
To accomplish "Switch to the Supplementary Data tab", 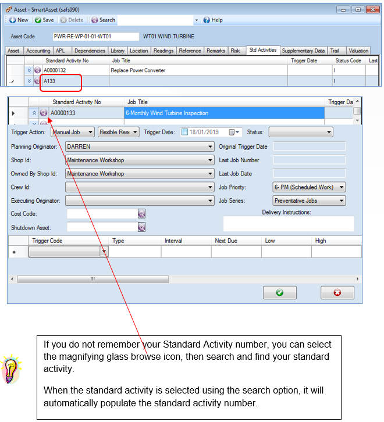I will pos(303,51).
